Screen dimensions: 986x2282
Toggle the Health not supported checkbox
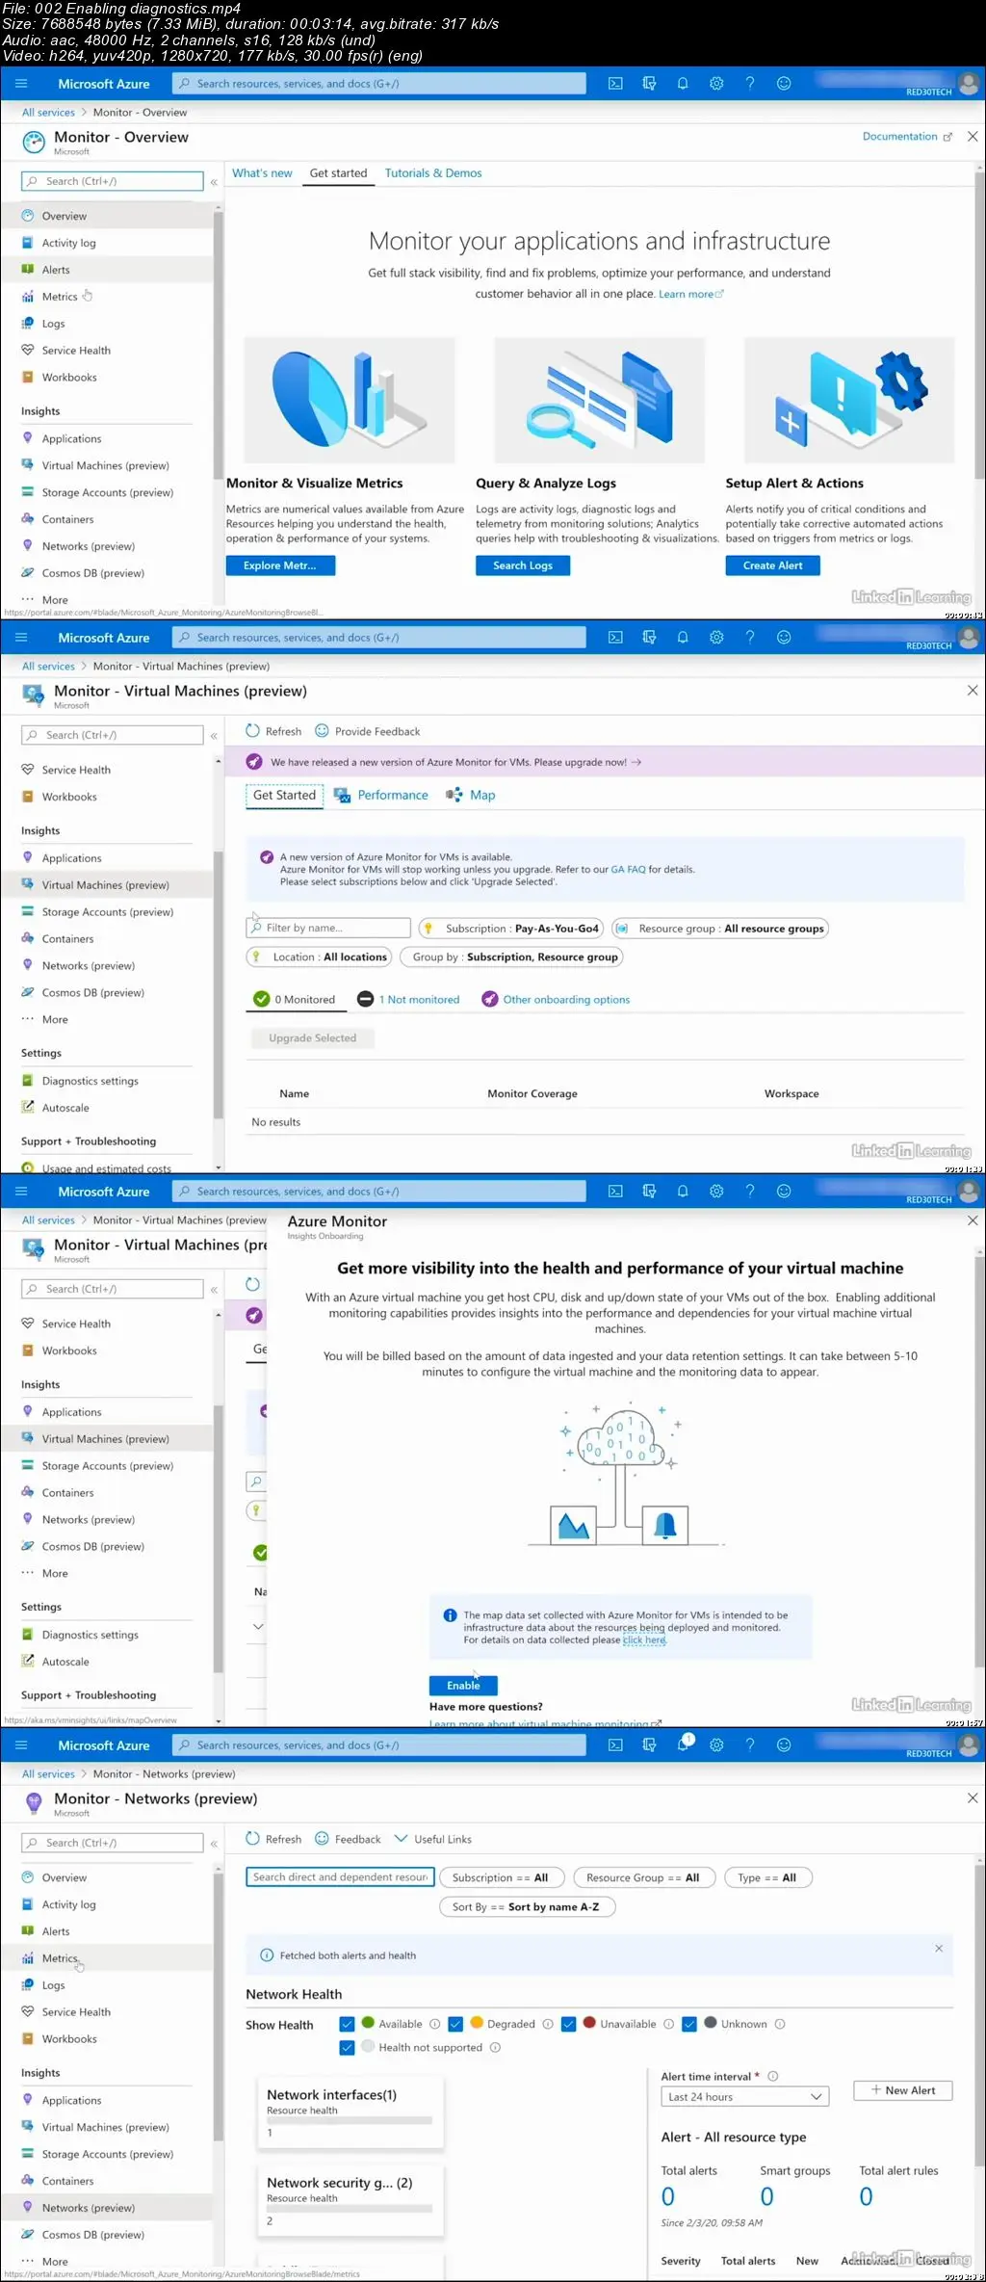pos(347,2048)
